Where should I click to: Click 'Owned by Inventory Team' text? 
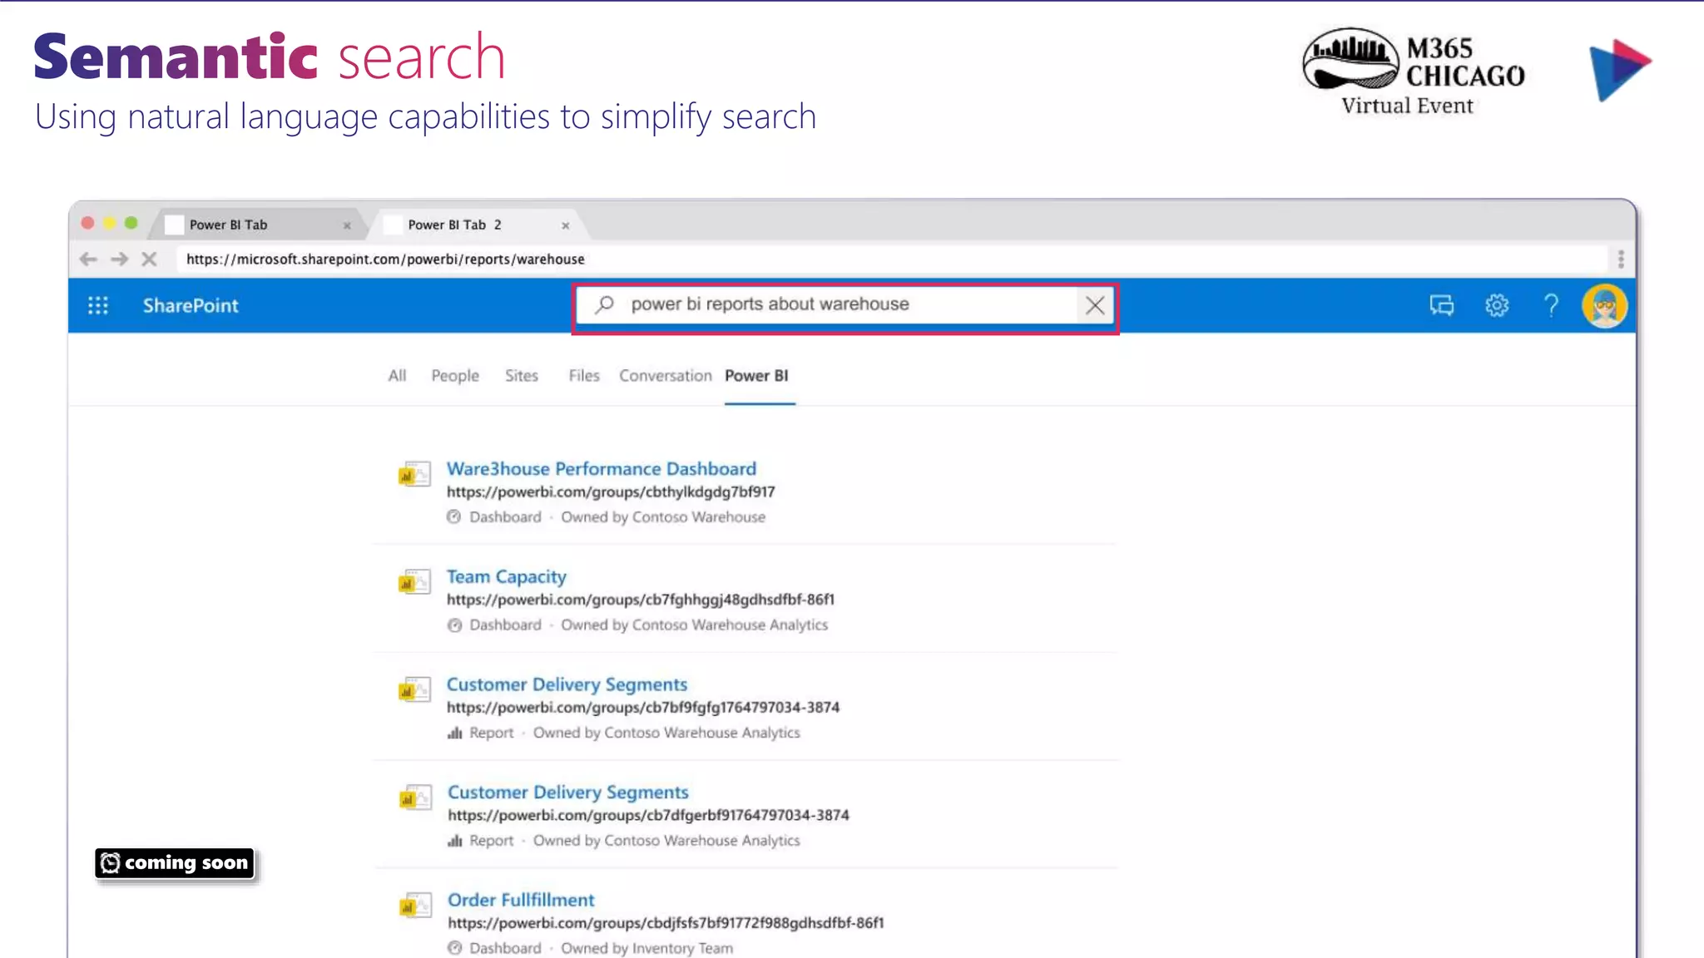[646, 948]
